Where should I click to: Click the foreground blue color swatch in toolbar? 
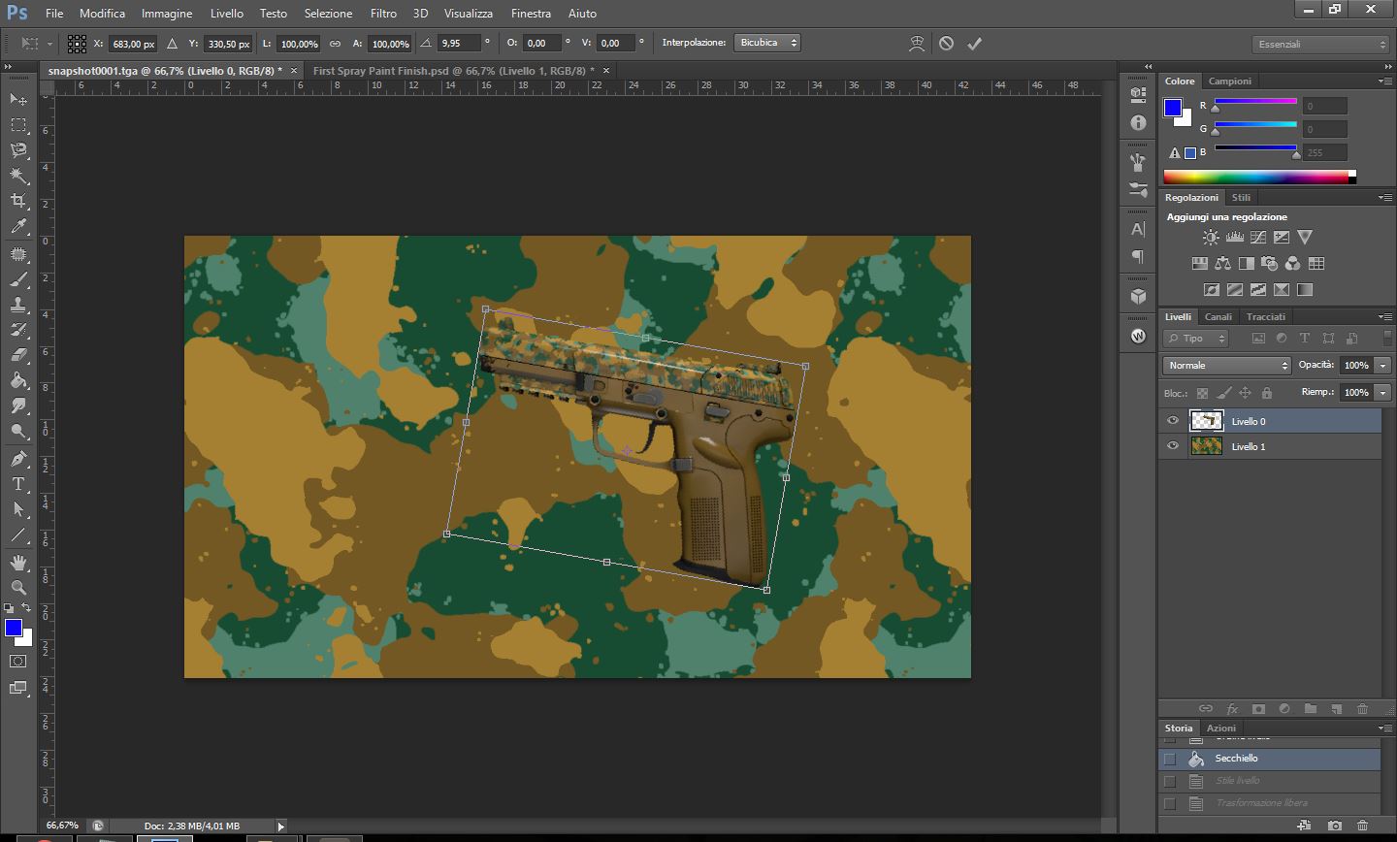pyautogui.click(x=14, y=628)
